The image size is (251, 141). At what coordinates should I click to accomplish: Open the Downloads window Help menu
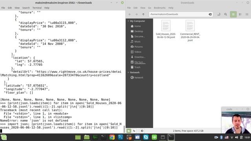[x=171, y=8]
